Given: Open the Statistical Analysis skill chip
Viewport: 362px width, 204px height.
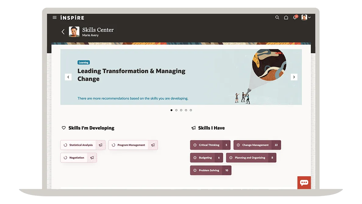Looking at the screenshot, I should 83,145.
